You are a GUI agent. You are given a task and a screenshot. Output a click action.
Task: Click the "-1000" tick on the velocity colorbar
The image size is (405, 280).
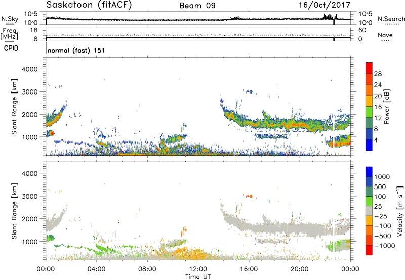(384, 246)
